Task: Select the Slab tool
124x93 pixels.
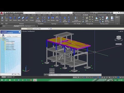Action: [x=23, y=19]
